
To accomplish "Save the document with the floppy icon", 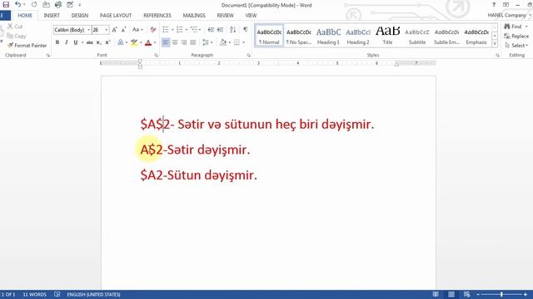I will [6, 5].
